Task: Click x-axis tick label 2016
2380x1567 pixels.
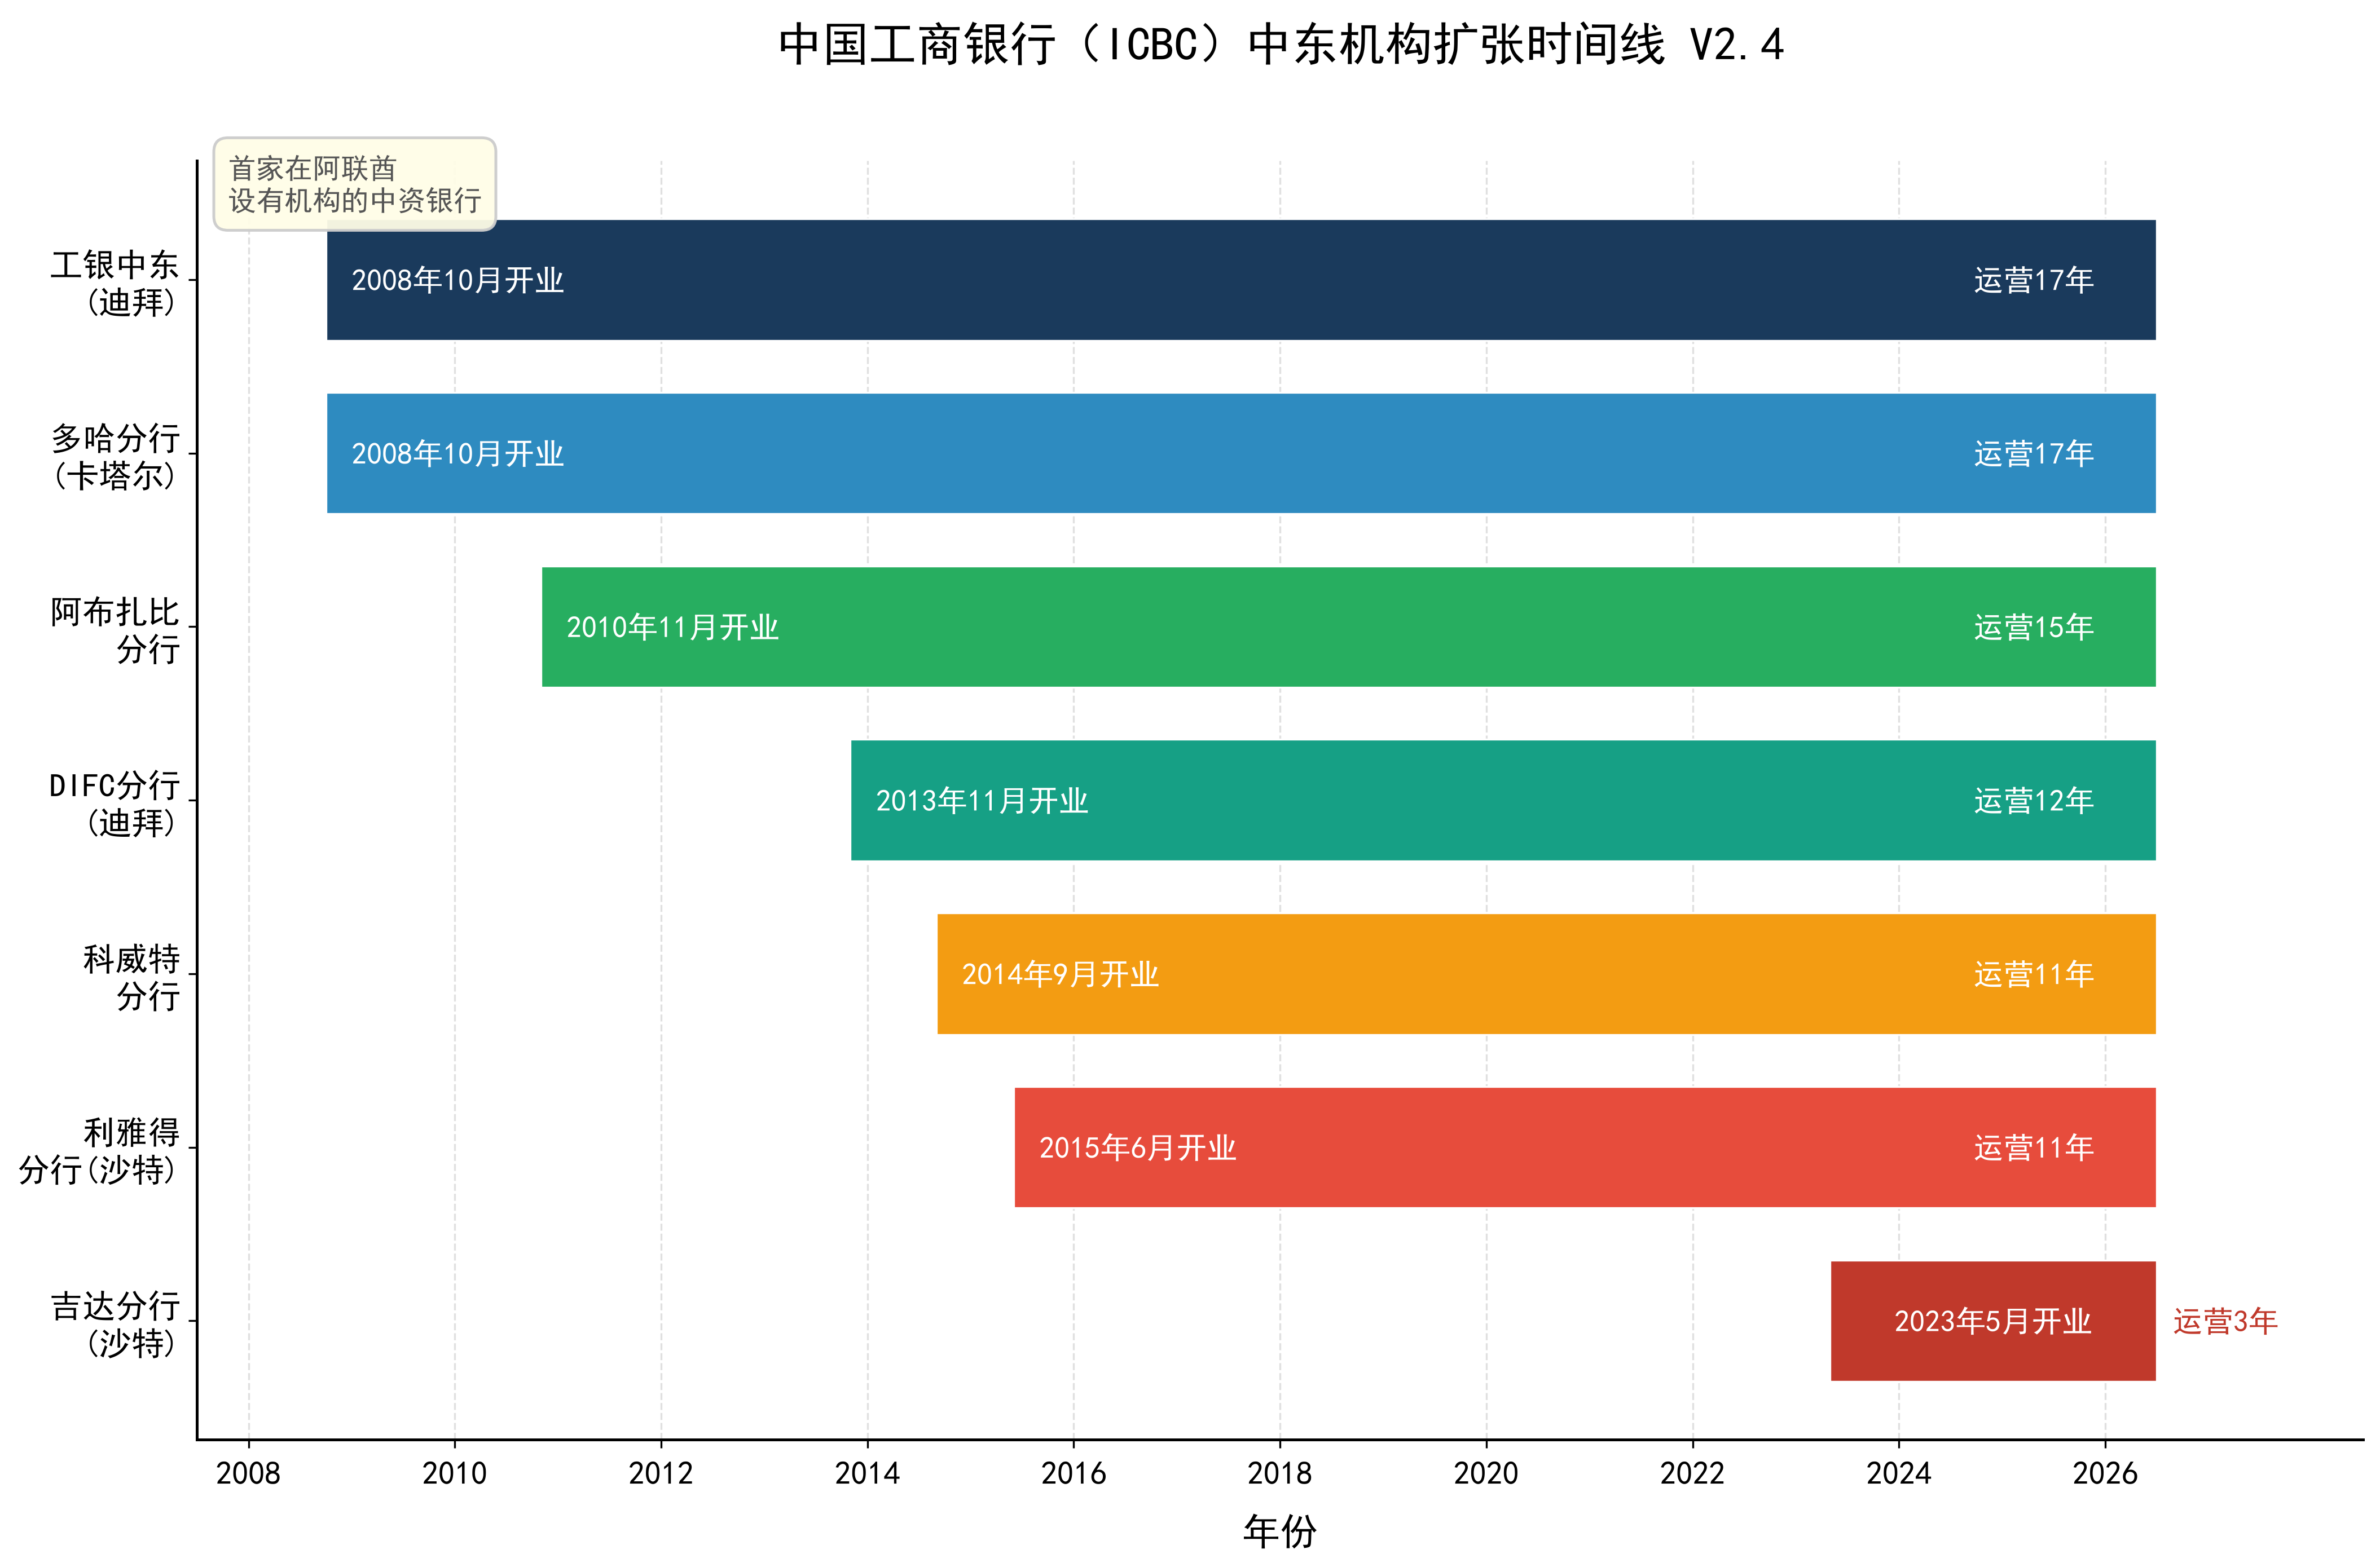Action: [x=1074, y=1474]
